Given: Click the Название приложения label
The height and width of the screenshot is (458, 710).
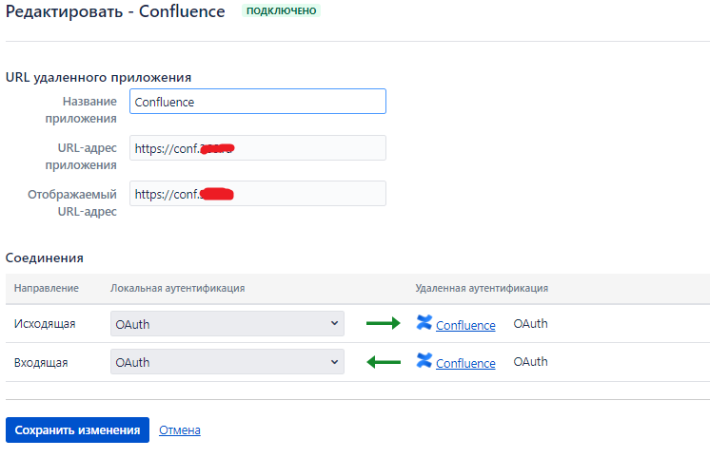Looking at the screenshot, I should coord(81,110).
